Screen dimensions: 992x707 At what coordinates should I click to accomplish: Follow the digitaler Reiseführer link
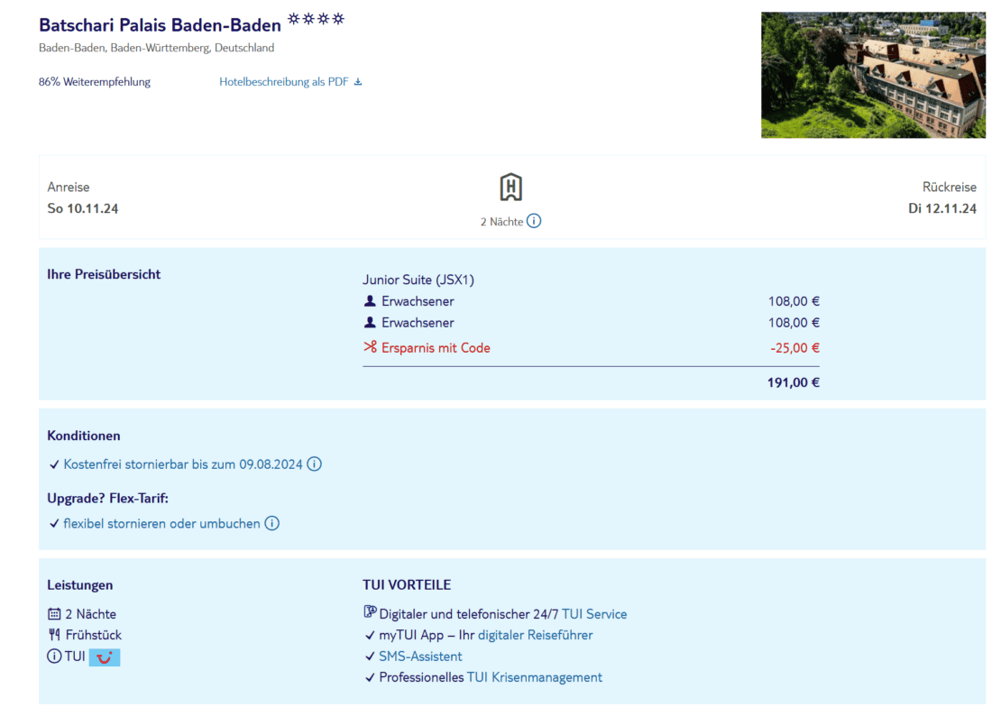(x=535, y=635)
